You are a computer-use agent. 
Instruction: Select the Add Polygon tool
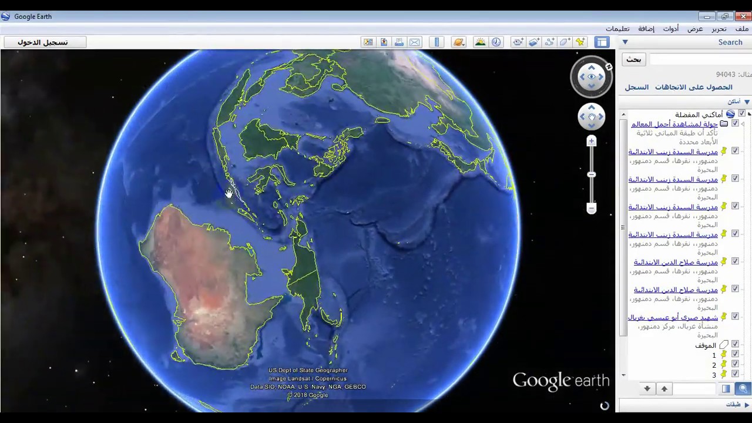click(x=565, y=42)
